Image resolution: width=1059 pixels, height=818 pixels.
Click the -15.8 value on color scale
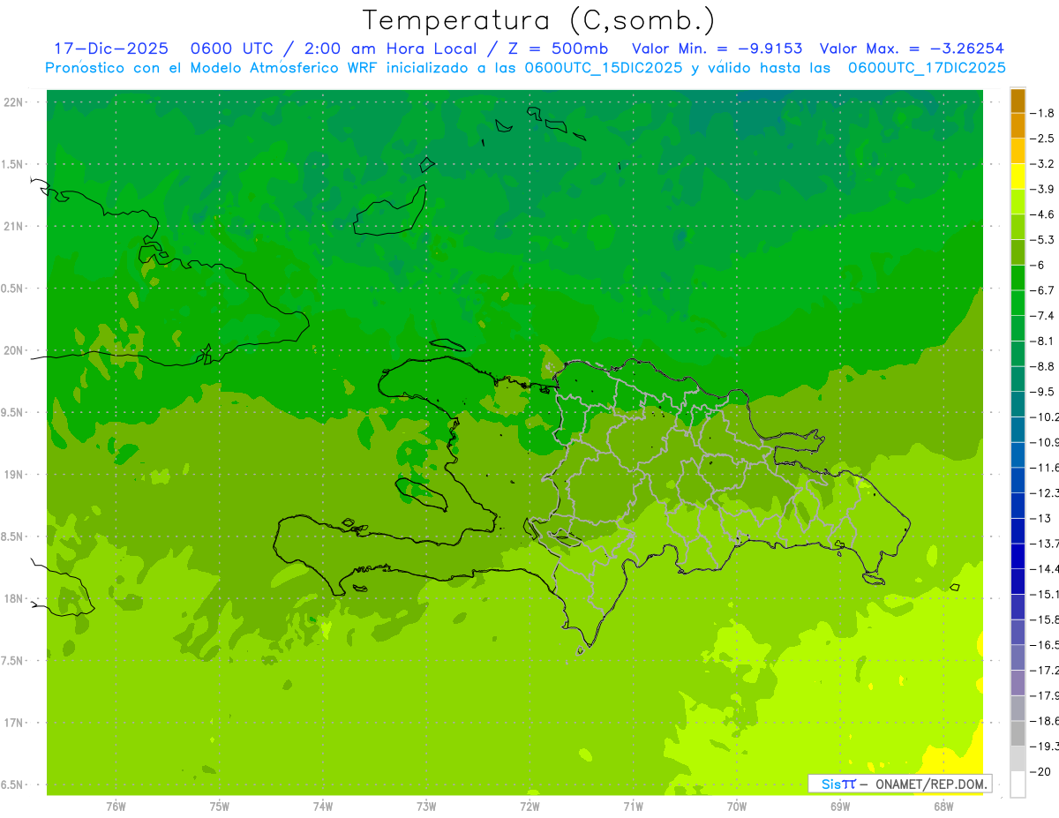(x=1044, y=619)
